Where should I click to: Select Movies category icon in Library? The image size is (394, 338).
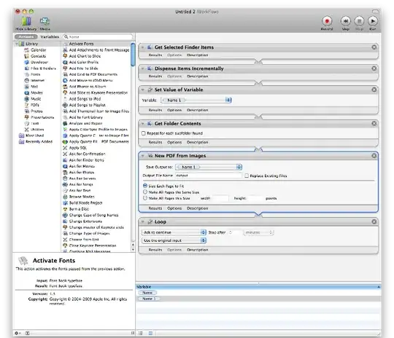point(27,93)
